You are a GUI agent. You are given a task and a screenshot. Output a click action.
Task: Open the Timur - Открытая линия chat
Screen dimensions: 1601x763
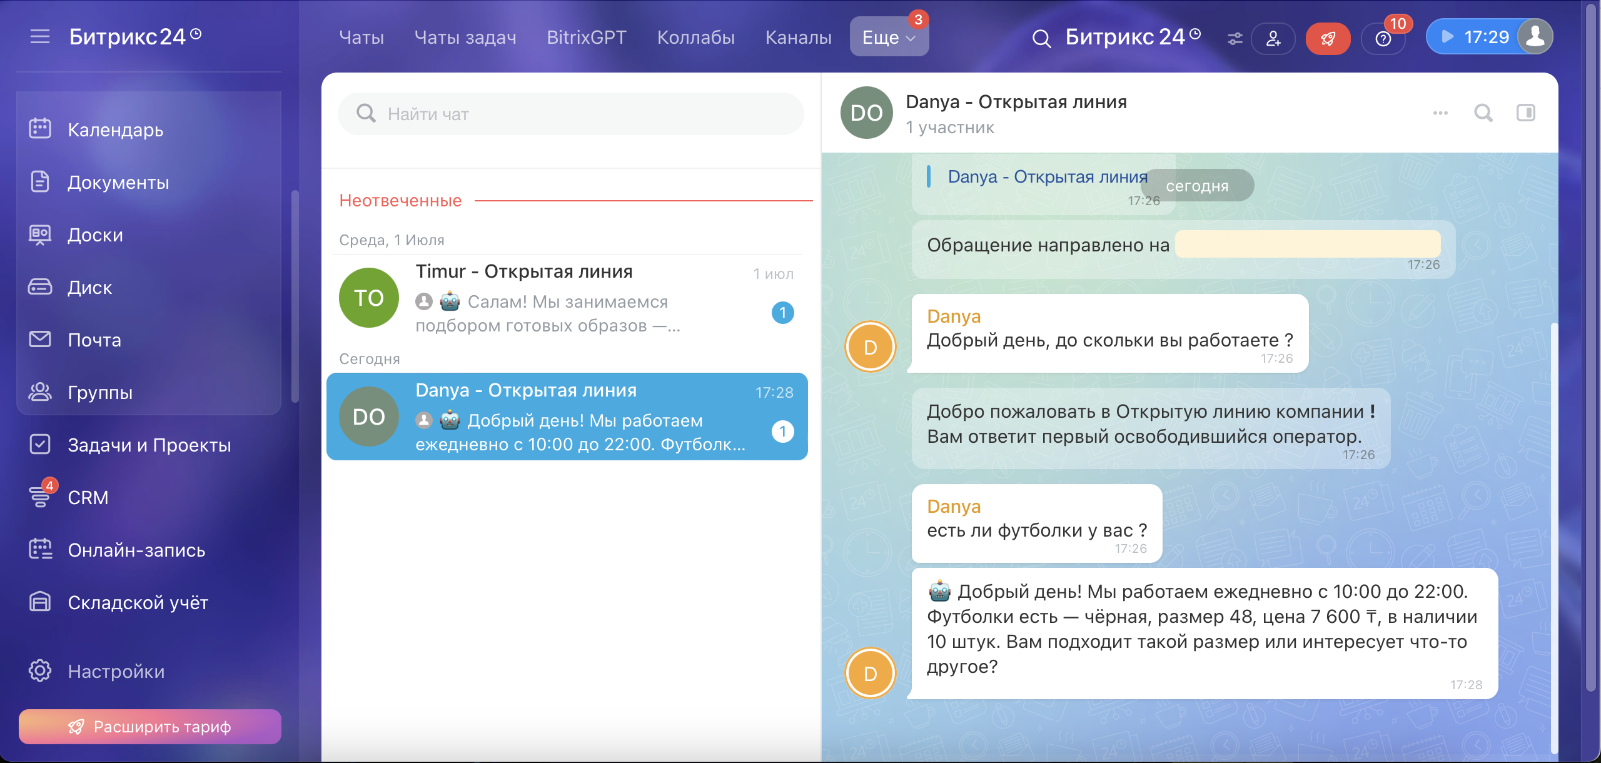click(x=567, y=298)
